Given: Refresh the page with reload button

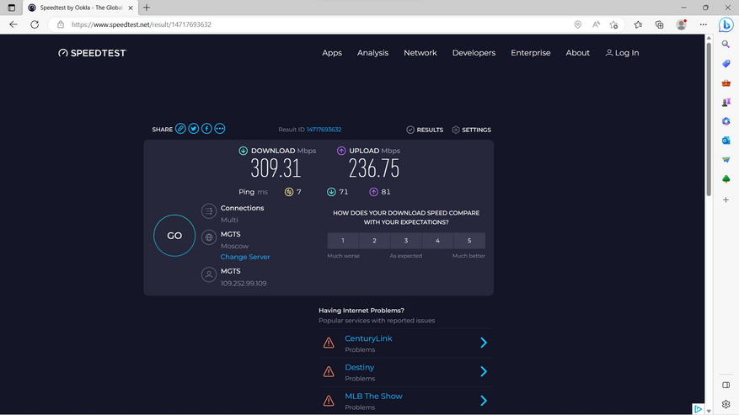Looking at the screenshot, I should click(x=35, y=24).
